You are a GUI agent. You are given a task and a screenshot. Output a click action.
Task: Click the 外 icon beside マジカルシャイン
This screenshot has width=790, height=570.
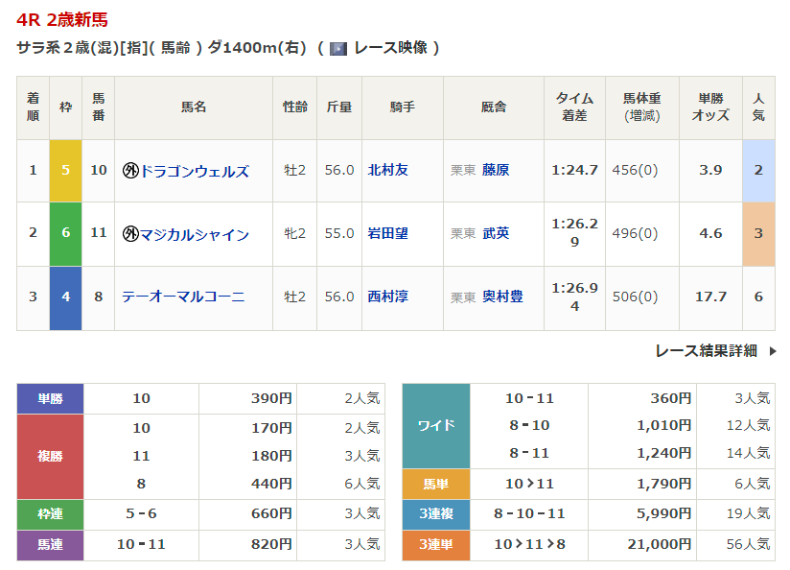(130, 234)
